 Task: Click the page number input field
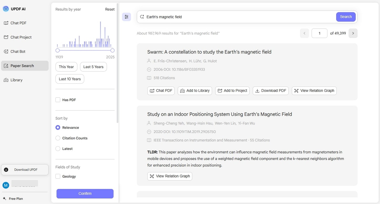pyautogui.click(x=319, y=33)
